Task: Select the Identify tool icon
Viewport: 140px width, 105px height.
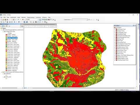Action: click(27, 22)
